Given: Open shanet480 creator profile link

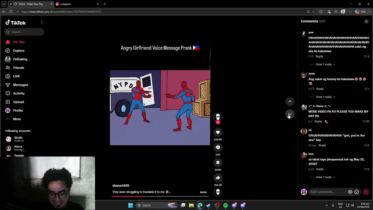Looking at the screenshot, I should (x=121, y=185).
